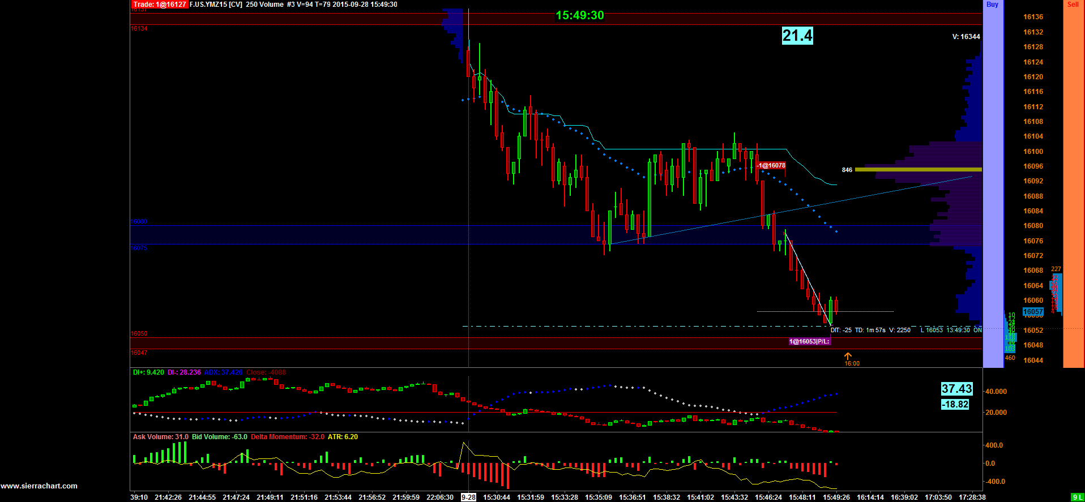Click the ATR: 6.20 label
The width and height of the screenshot is (1085, 502).
343,437
